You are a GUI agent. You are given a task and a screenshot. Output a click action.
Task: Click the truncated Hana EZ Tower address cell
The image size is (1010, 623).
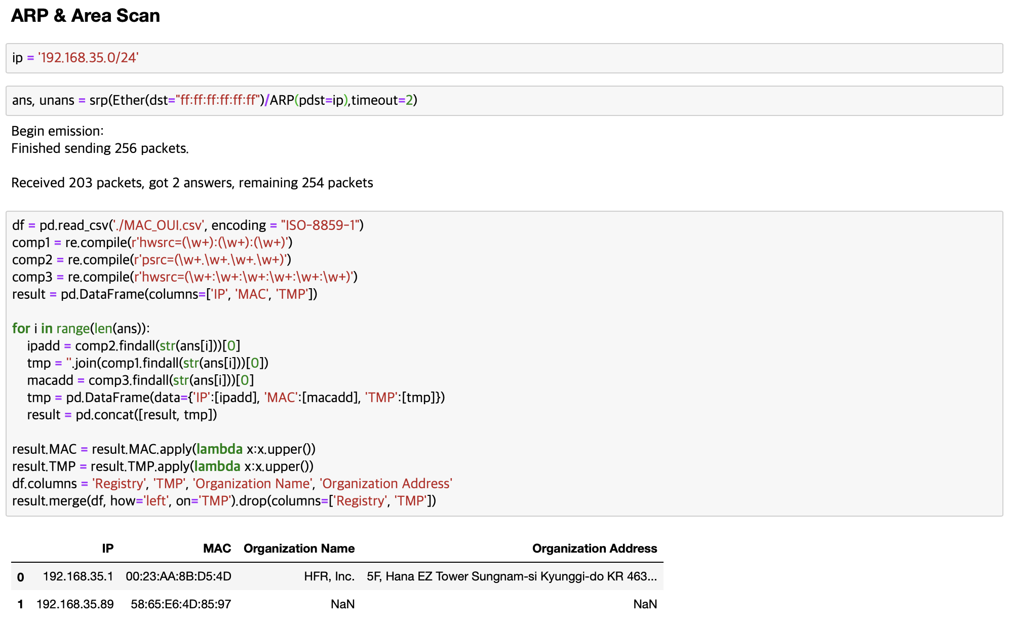pyautogui.click(x=512, y=576)
